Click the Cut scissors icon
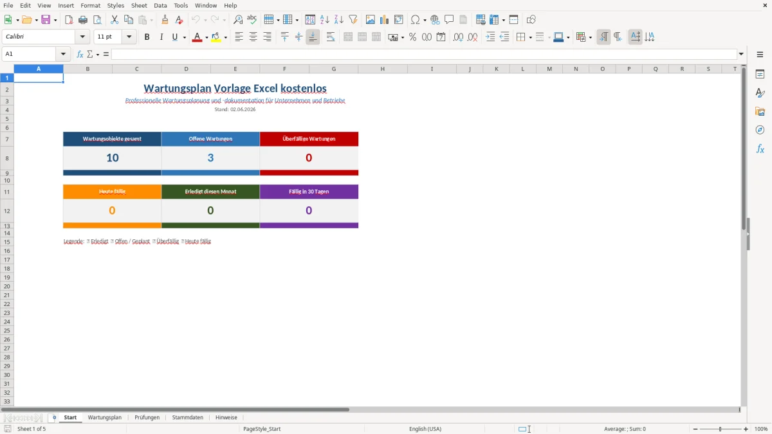The image size is (772, 434). [115, 20]
